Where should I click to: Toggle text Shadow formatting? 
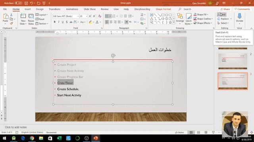click(x=67, y=22)
